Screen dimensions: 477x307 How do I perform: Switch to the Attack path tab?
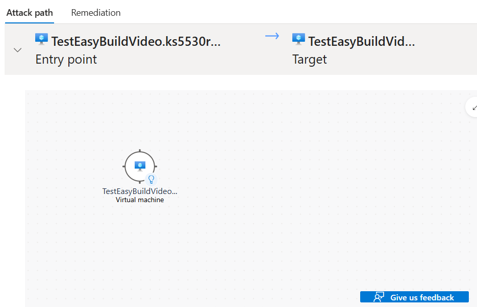30,13
